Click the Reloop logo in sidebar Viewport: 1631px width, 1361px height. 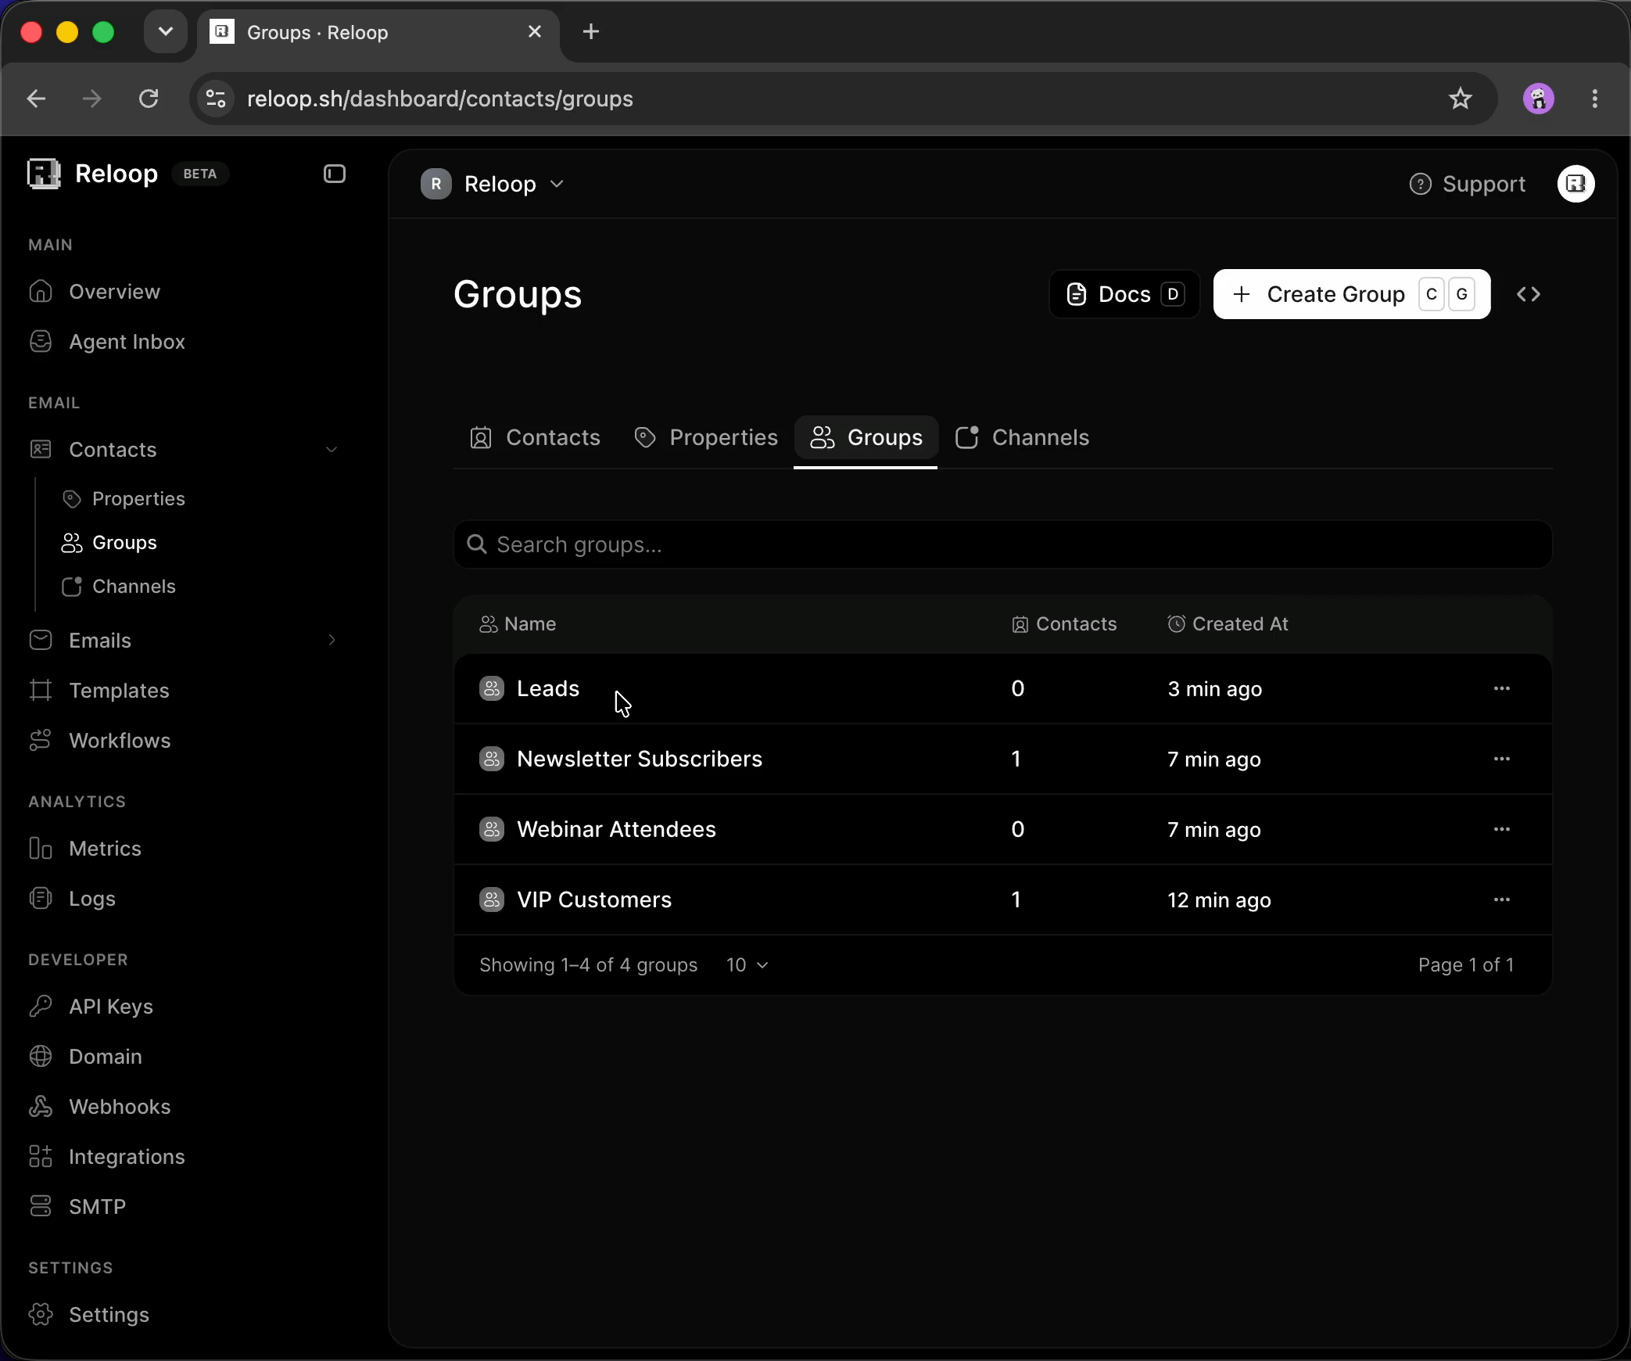point(44,174)
